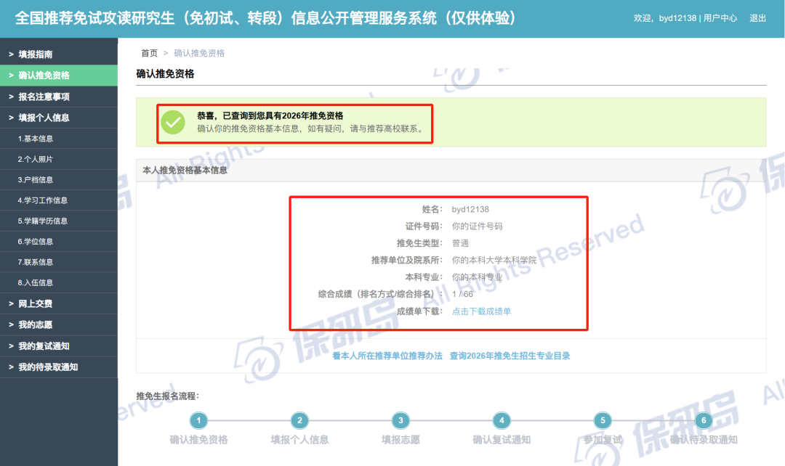785x466 pixels.
Task: Click the 点击下载成绩单 link
Action: (x=481, y=311)
